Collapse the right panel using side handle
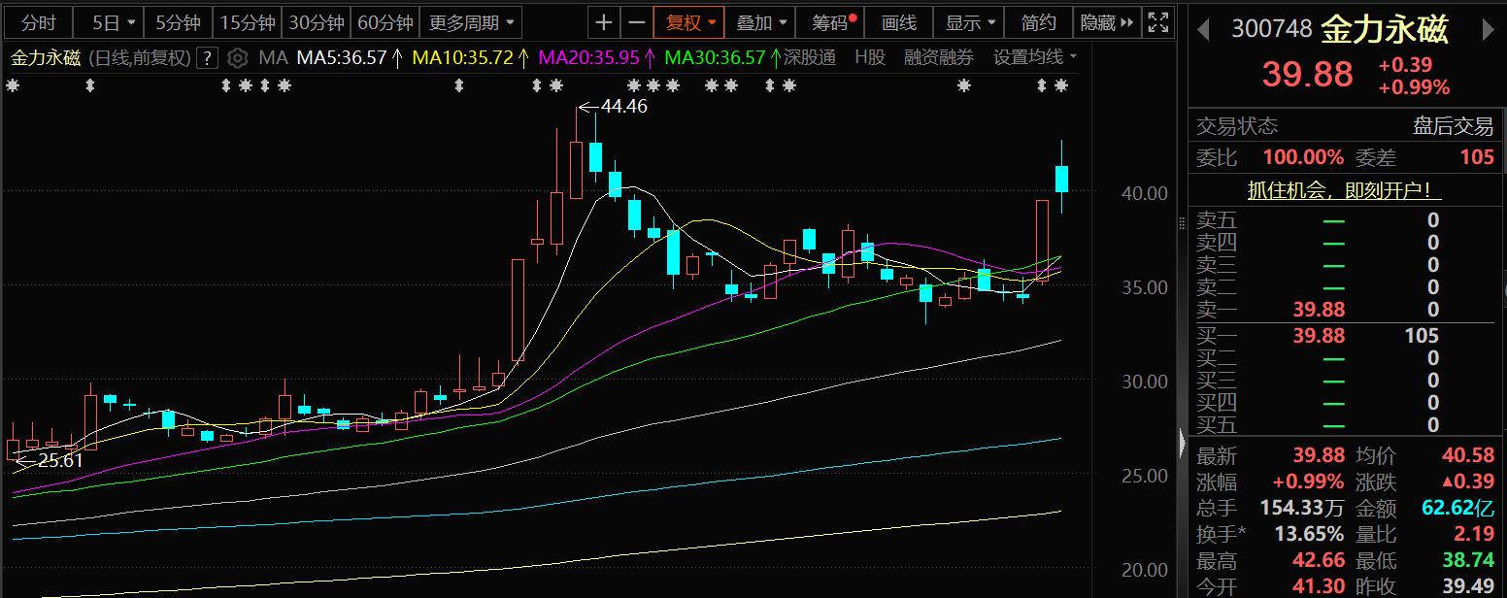The width and height of the screenshot is (1507, 598). pos(1182,444)
